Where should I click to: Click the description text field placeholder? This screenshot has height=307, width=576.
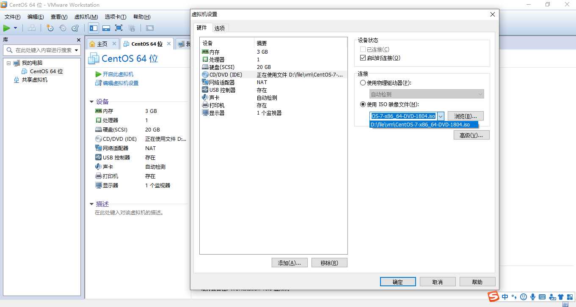click(x=129, y=213)
